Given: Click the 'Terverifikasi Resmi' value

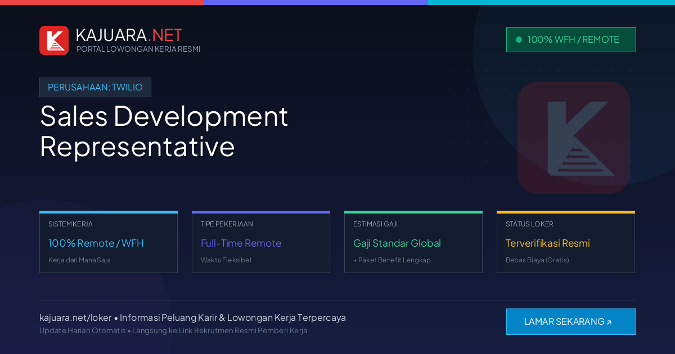Looking at the screenshot, I should 548,243.
